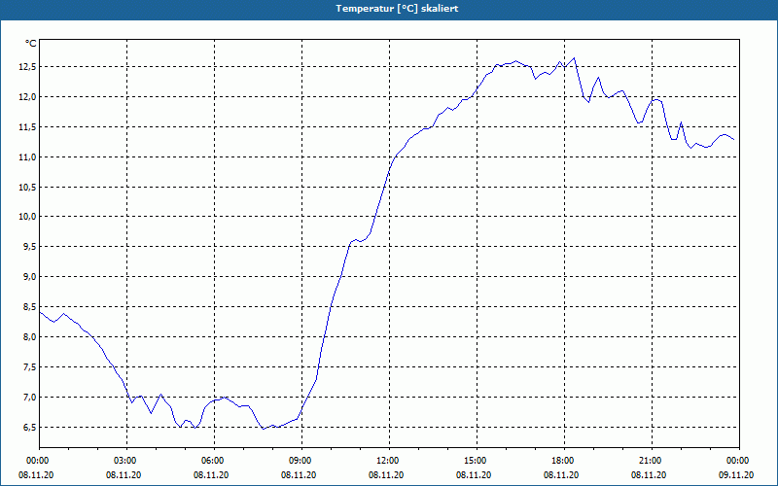Select the 09.11.20 date label

coord(736,475)
